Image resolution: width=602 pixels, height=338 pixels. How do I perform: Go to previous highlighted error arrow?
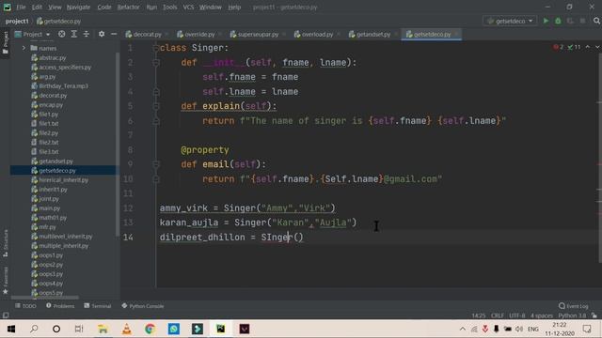tap(587, 47)
